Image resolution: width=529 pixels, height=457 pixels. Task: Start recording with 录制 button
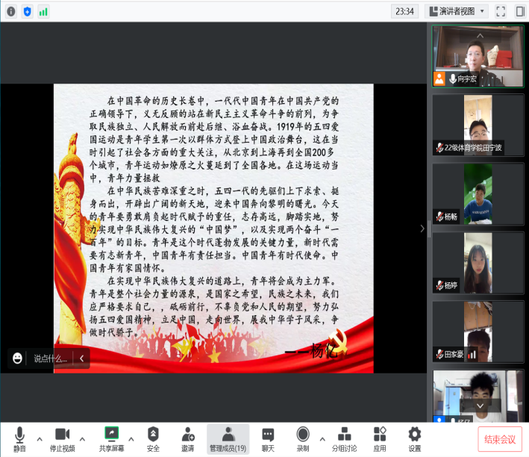tap(303, 438)
